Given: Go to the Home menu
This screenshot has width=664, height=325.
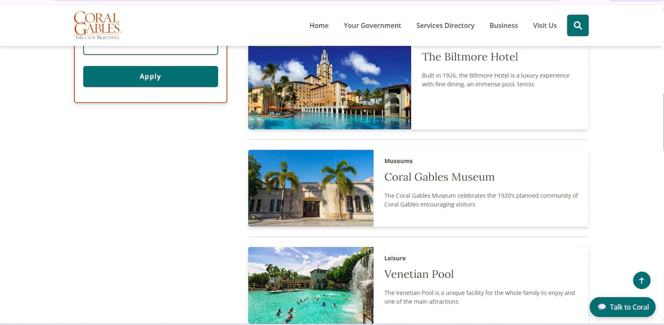Looking at the screenshot, I should pos(319,25).
